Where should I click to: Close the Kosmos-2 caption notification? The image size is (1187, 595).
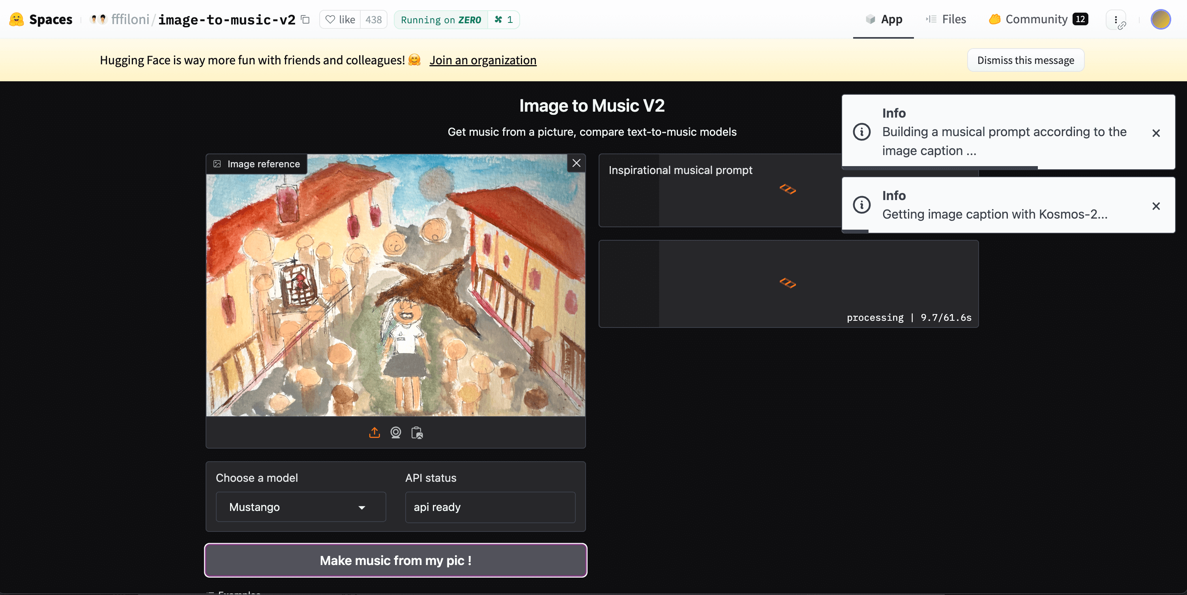tap(1156, 206)
